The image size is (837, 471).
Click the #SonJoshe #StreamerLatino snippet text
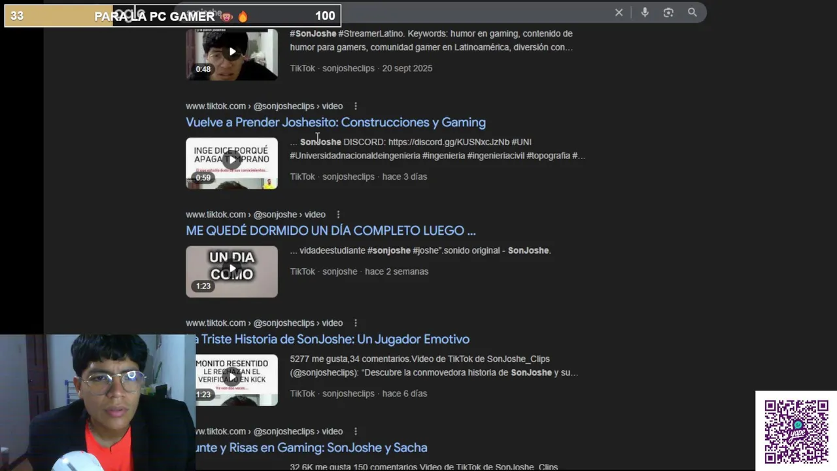click(x=432, y=41)
